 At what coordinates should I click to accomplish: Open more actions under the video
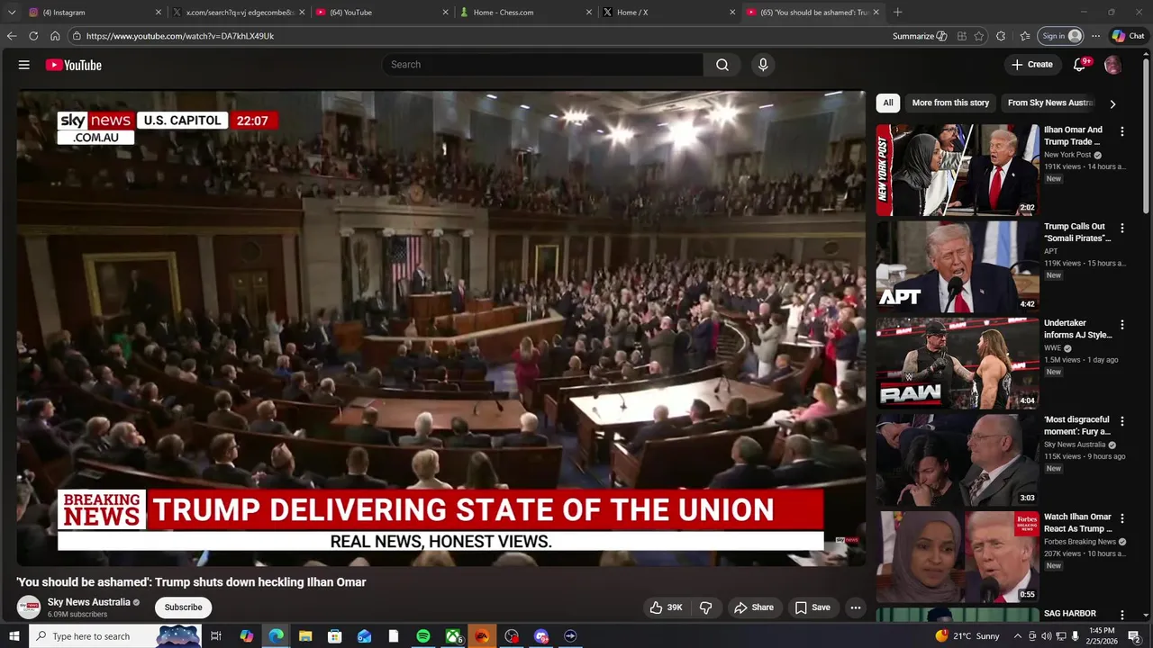click(856, 607)
